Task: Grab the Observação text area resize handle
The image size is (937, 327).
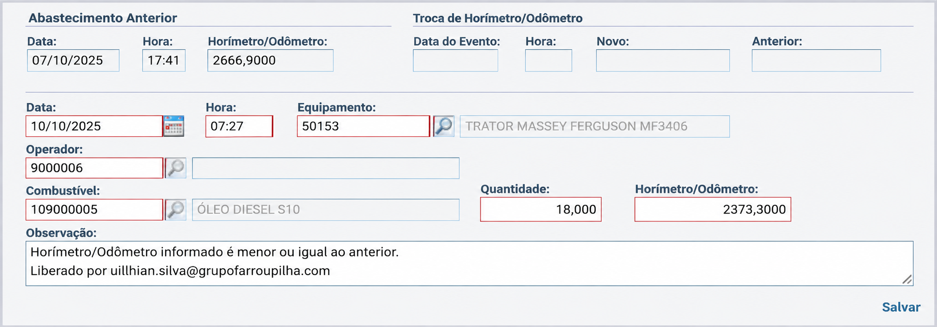Action: 907,279
